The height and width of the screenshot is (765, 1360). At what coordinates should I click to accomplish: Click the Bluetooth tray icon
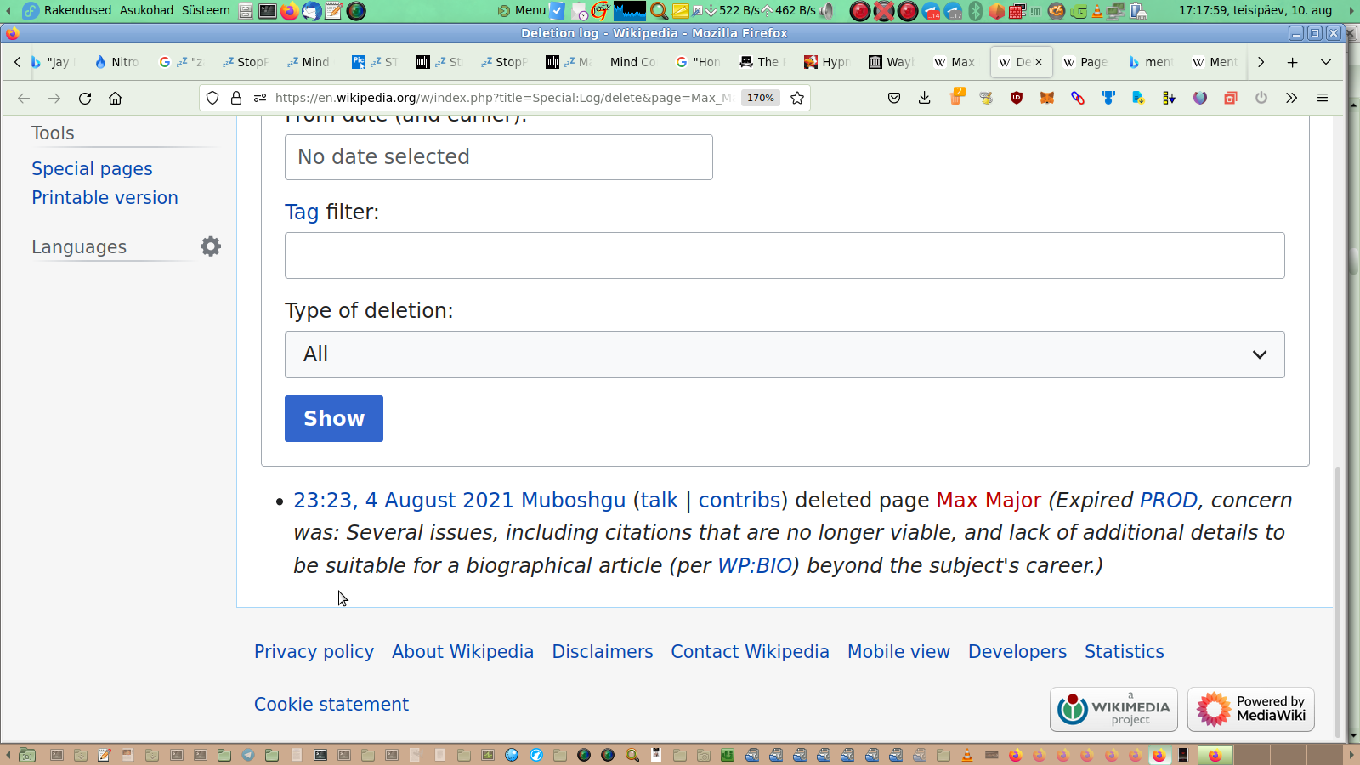point(976,11)
